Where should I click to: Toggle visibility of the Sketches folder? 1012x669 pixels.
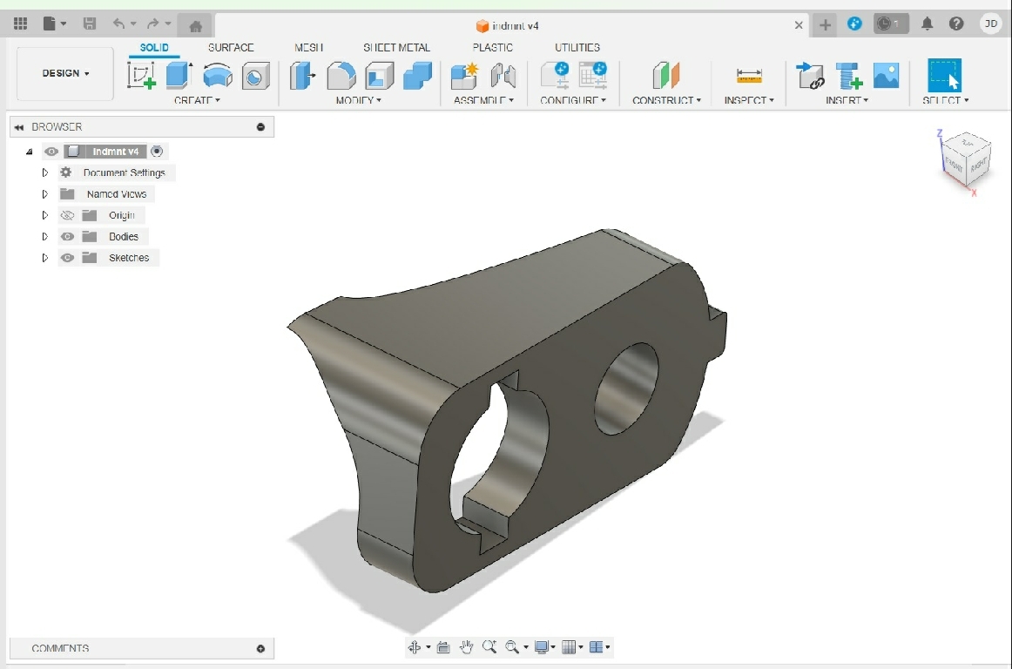coord(68,258)
